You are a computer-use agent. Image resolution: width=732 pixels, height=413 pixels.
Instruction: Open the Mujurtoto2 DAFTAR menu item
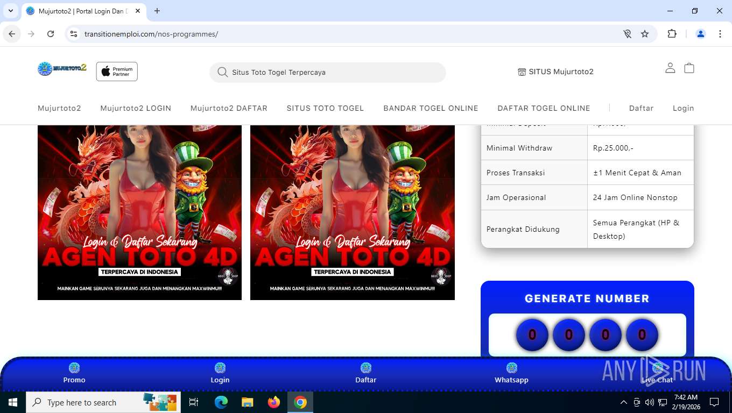pos(229,108)
